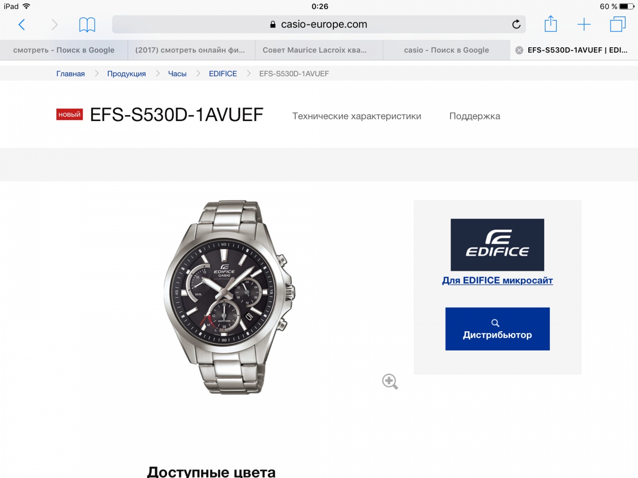Click the EDIFICE breadcrumb link
This screenshot has height=478, width=638.
pos(223,74)
